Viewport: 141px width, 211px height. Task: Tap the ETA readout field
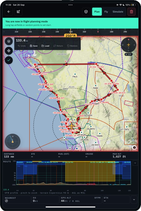click(x=116, y=199)
